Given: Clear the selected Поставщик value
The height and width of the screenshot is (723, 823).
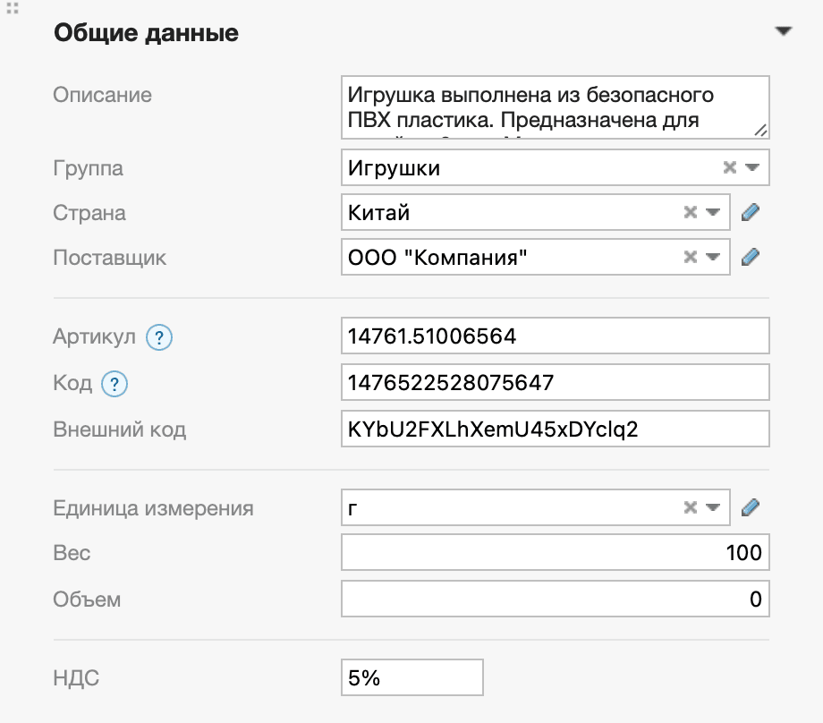Looking at the screenshot, I should (689, 257).
